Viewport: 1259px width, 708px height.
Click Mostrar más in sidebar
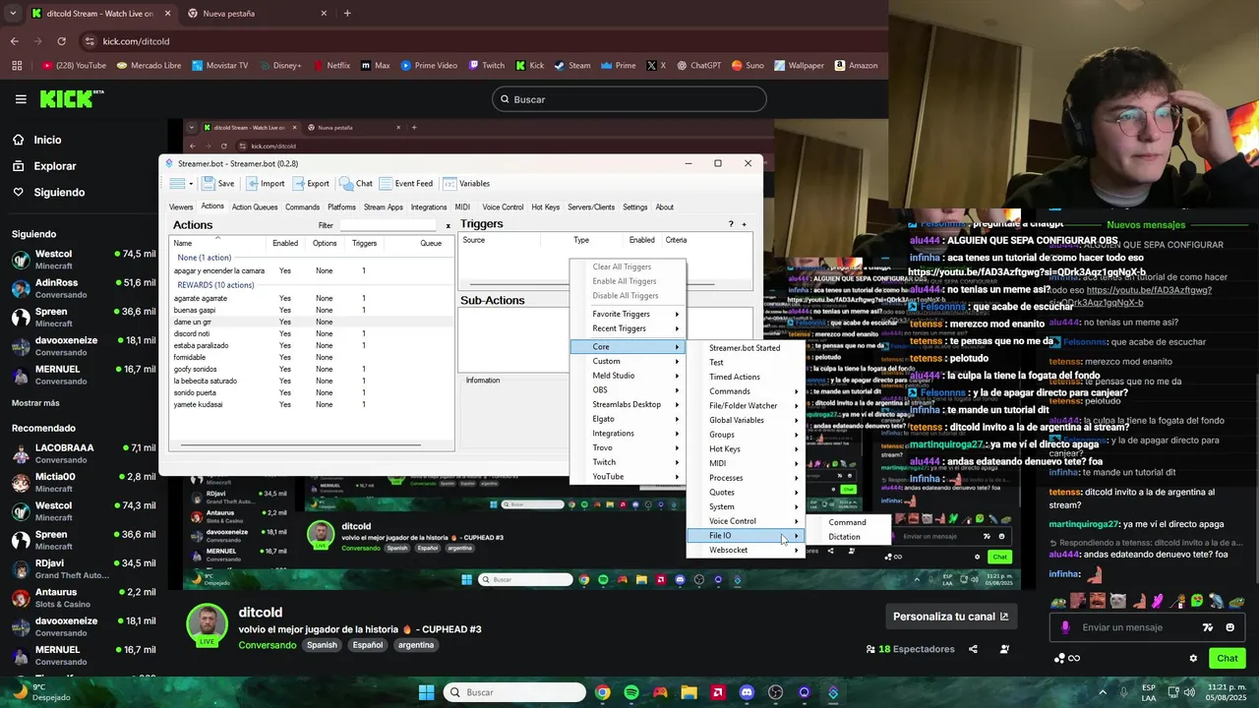pos(35,403)
